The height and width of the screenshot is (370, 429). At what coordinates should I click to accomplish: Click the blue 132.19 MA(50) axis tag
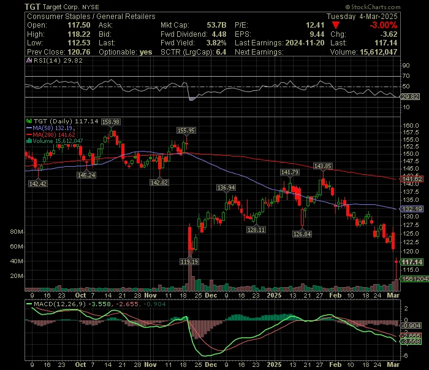[x=412, y=209]
